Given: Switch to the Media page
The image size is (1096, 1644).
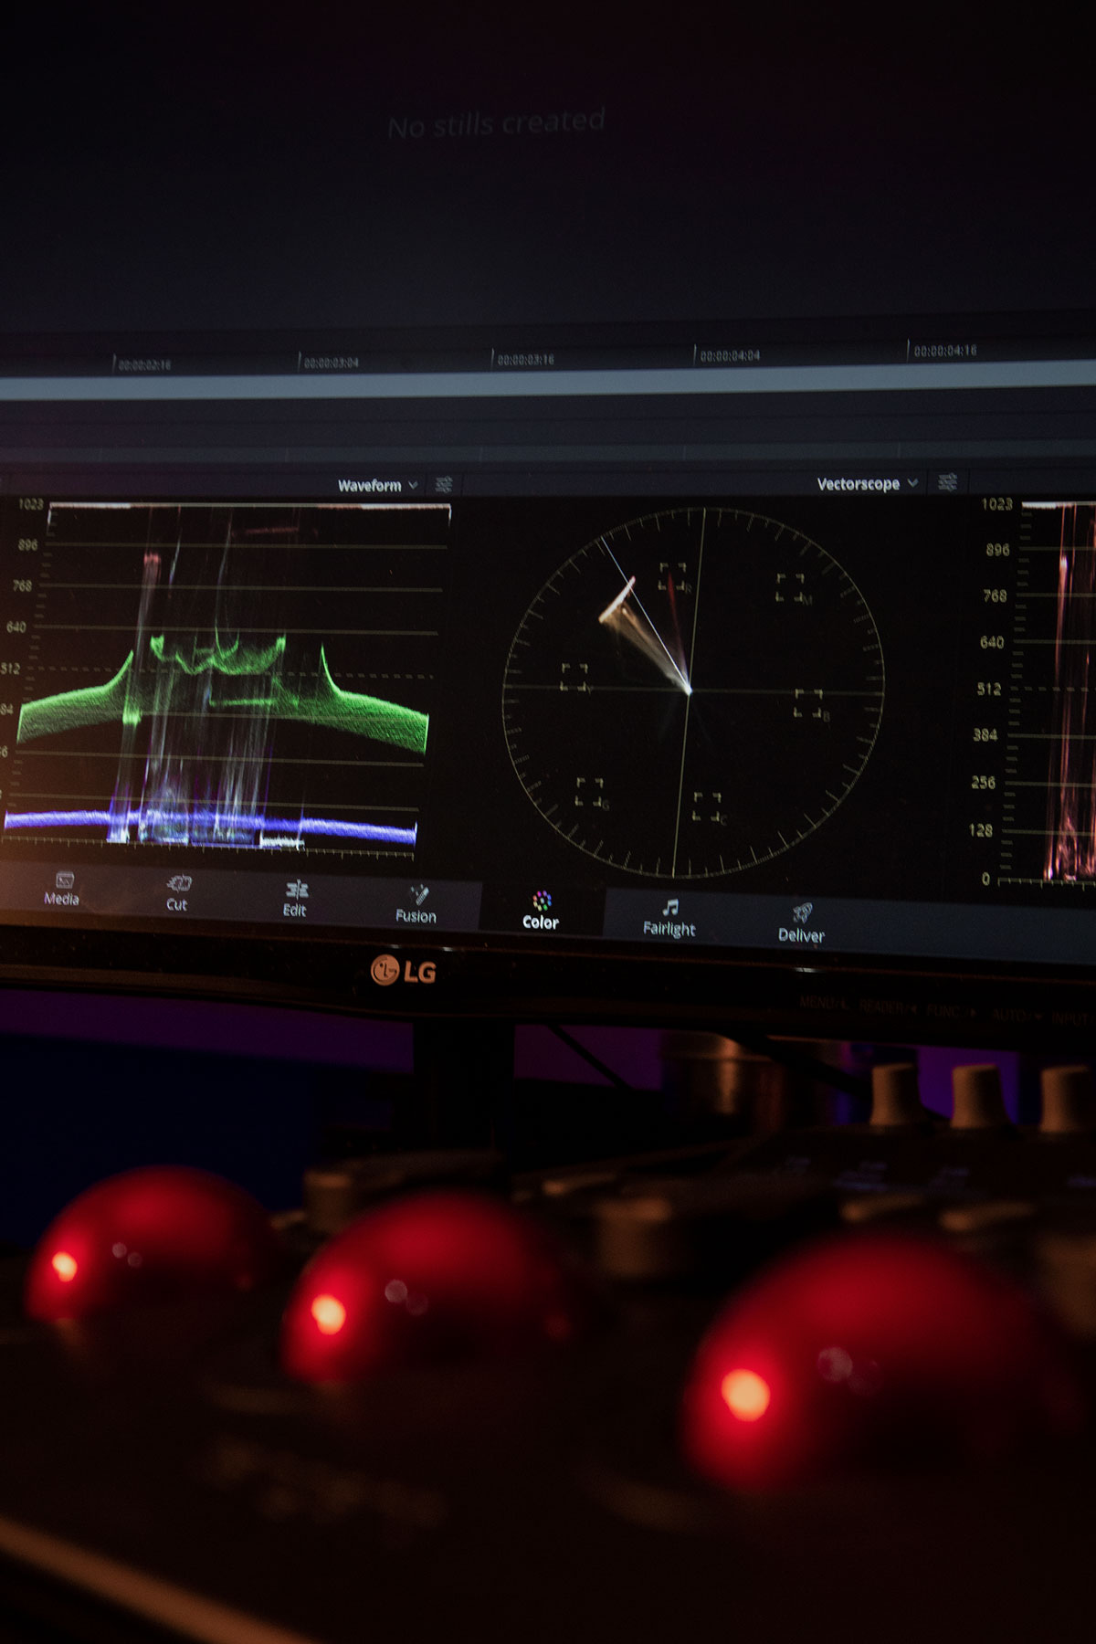Looking at the screenshot, I should point(62,889).
